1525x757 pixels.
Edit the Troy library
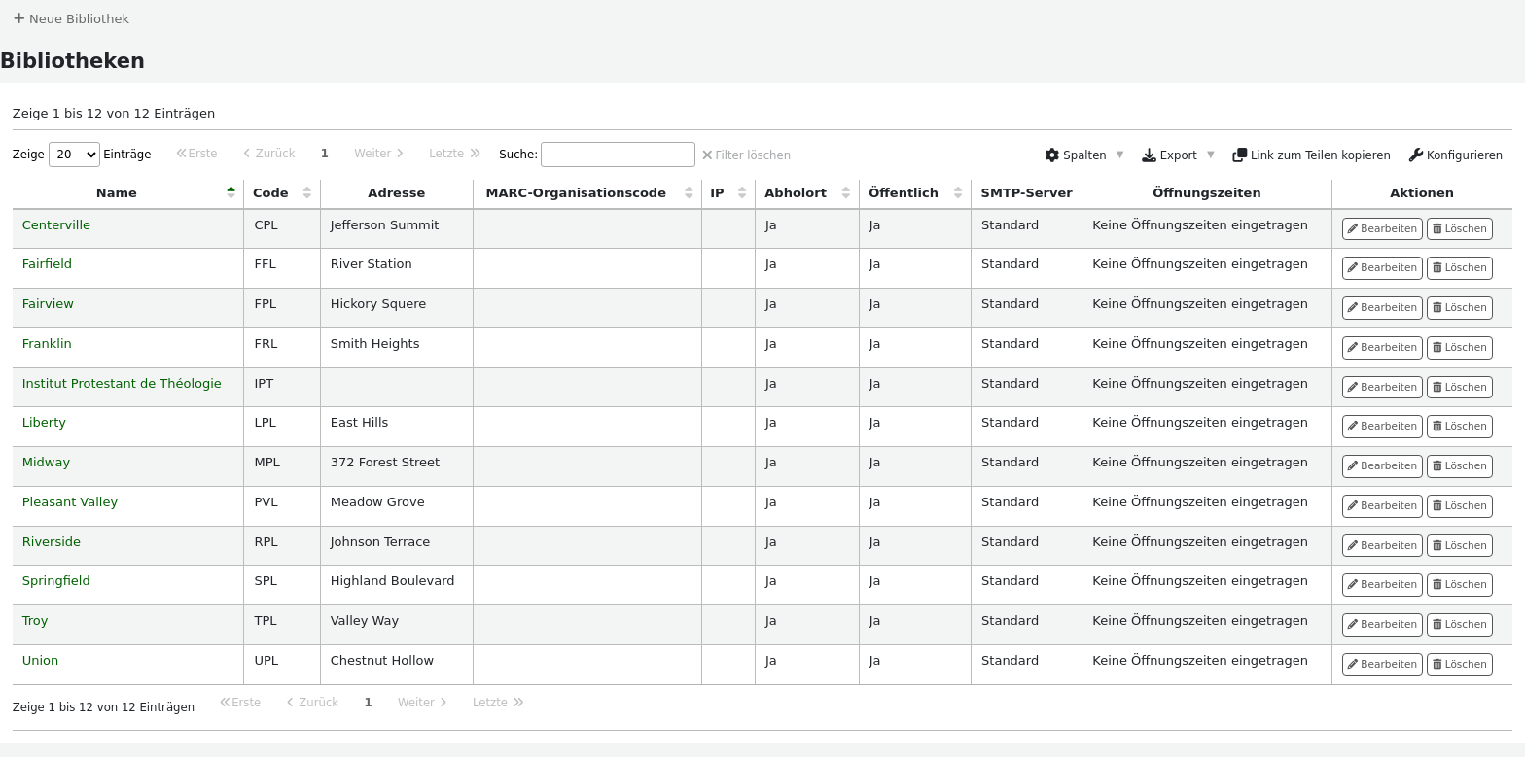[x=1382, y=624]
